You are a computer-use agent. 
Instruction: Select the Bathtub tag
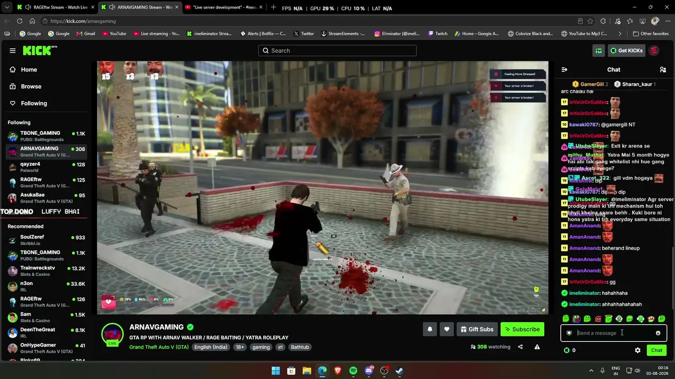(300, 347)
